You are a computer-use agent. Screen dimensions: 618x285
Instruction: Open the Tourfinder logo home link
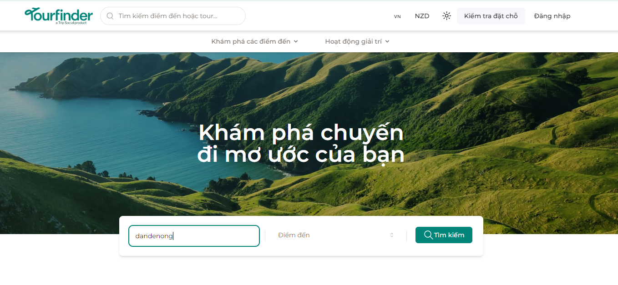click(59, 16)
